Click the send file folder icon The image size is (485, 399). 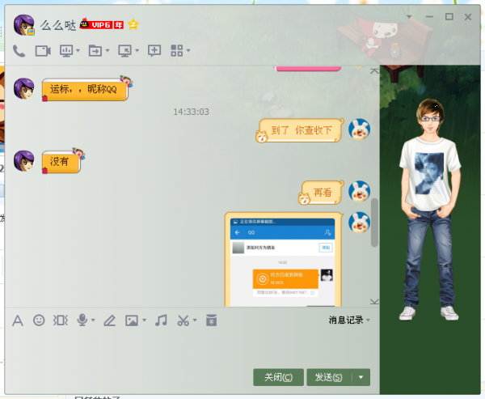(95, 51)
